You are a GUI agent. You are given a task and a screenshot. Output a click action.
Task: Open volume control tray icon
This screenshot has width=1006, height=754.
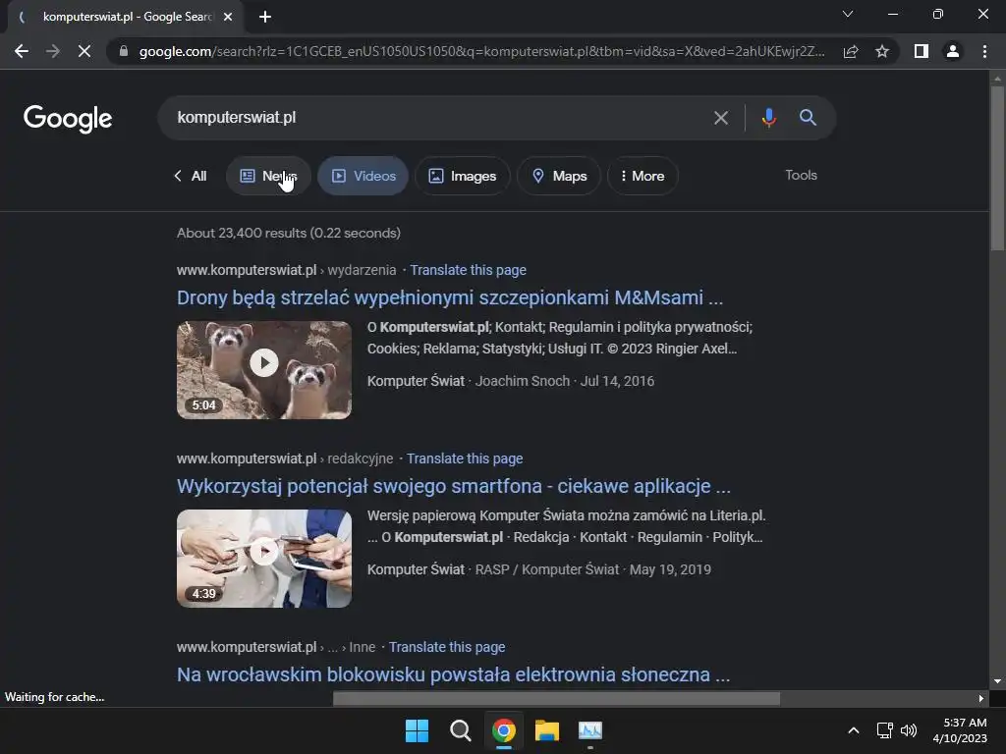point(909,730)
